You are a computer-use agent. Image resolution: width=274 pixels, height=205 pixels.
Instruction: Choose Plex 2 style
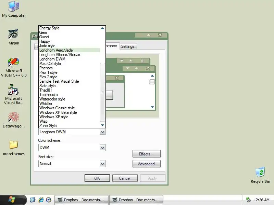pyautogui.click(x=70, y=77)
